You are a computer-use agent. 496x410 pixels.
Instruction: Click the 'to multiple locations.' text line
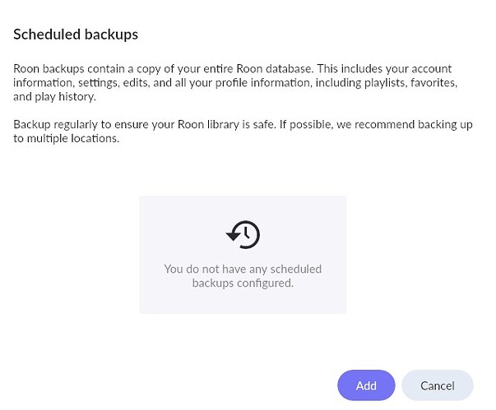click(x=67, y=139)
